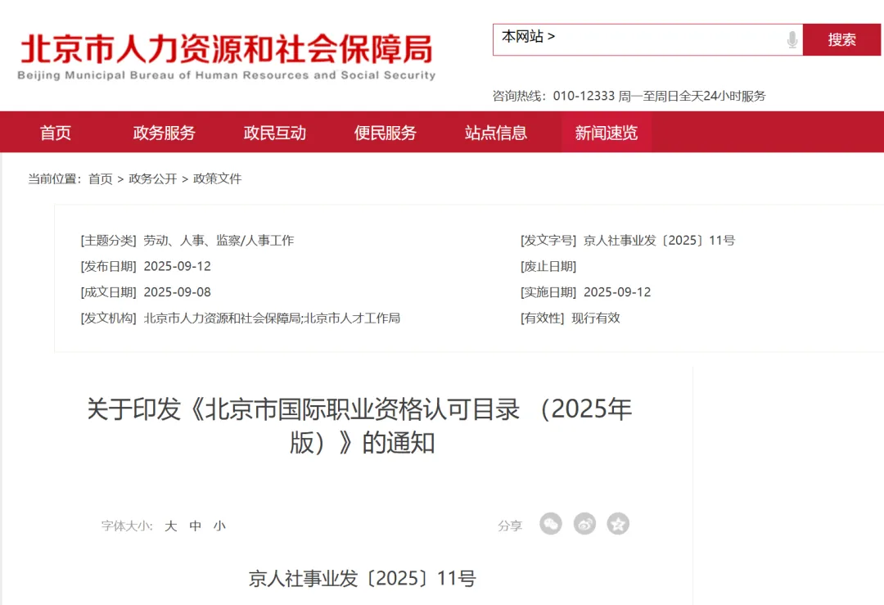Click the bureau logo in the header
The height and width of the screenshot is (605, 884).
click(227, 56)
